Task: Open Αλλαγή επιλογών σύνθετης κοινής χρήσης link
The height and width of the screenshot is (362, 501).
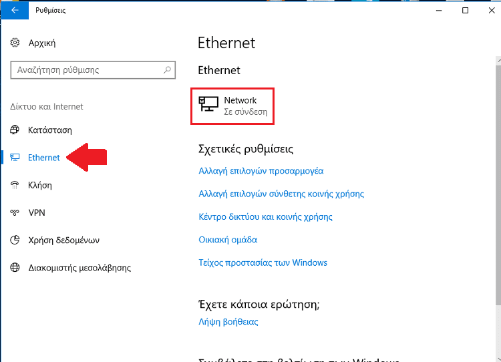Action: pyautogui.click(x=281, y=194)
